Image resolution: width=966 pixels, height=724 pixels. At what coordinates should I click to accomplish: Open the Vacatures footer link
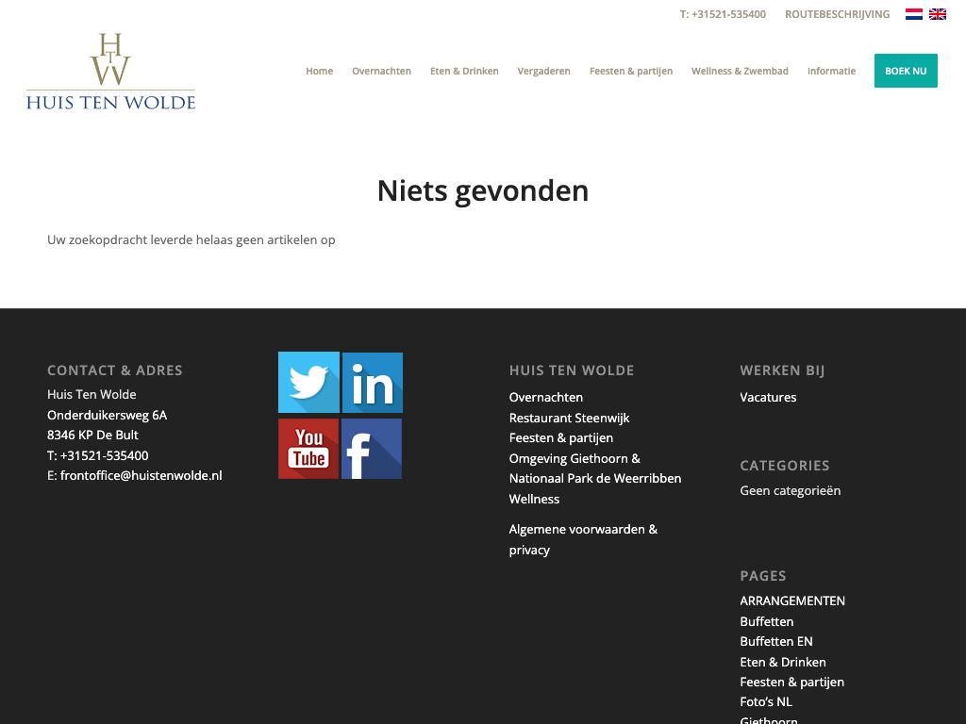pos(768,397)
